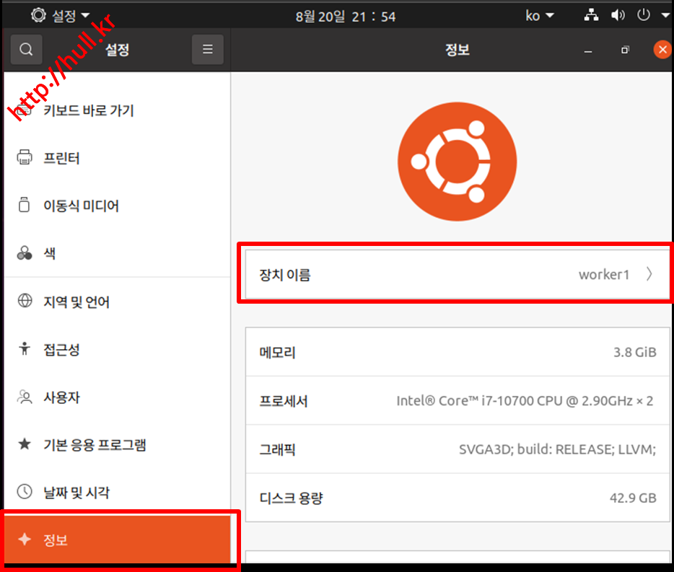This screenshot has height=572, width=674.
Task: Click the 프로세서 label
Action: 284,401
